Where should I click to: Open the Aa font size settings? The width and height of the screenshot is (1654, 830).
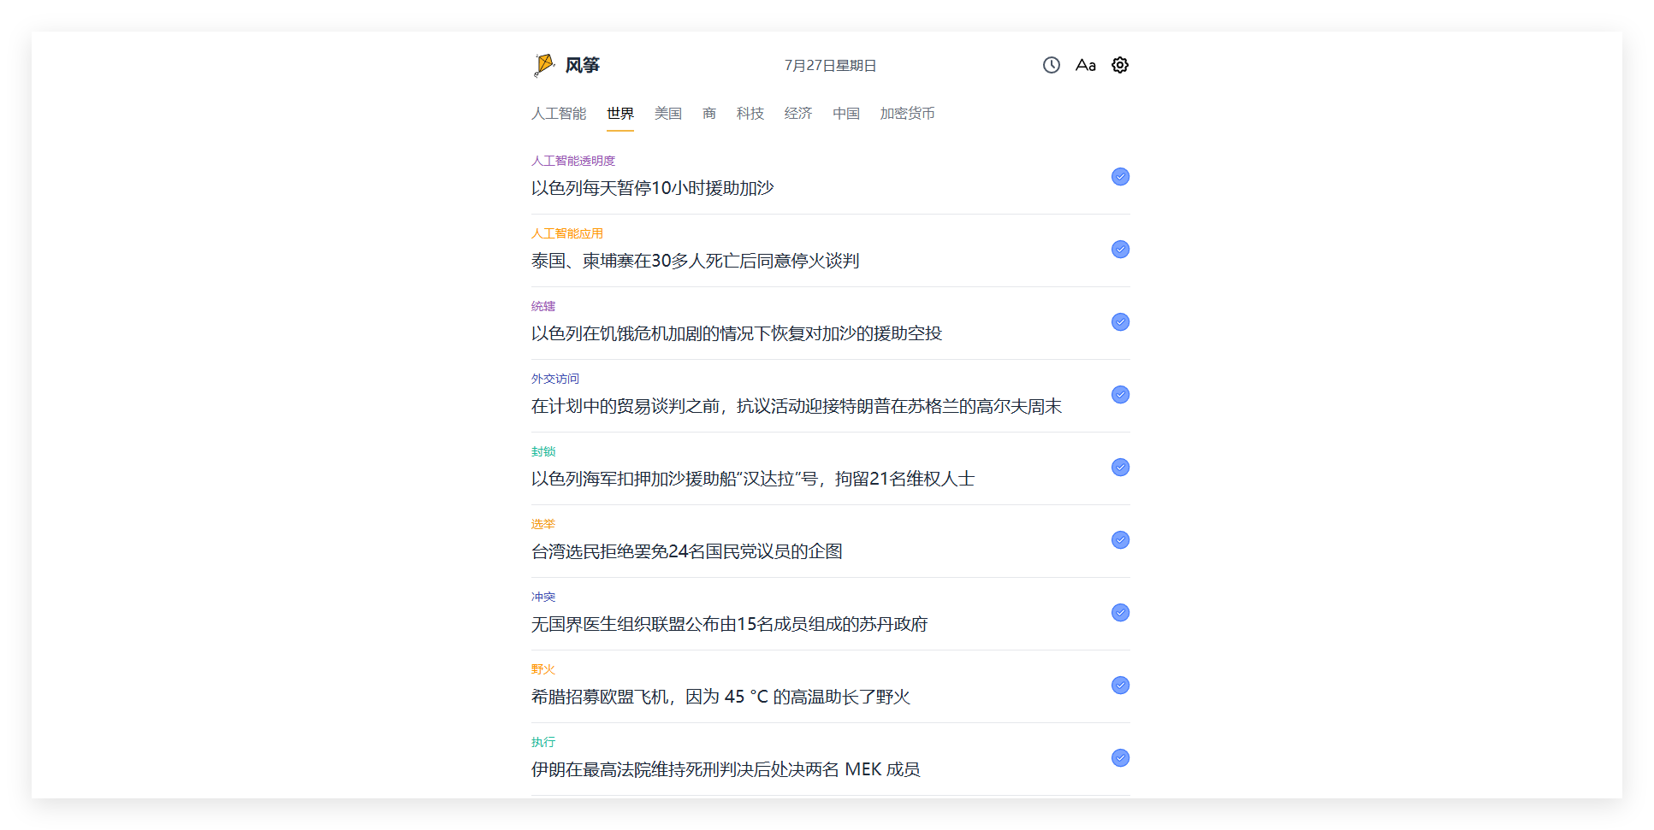pyautogui.click(x=1085, y=65)
